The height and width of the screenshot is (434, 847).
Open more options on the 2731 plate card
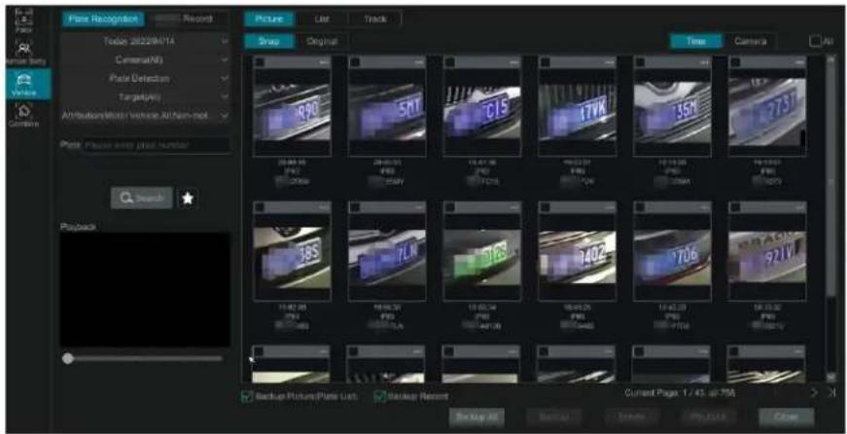click(x=799, y=62)
